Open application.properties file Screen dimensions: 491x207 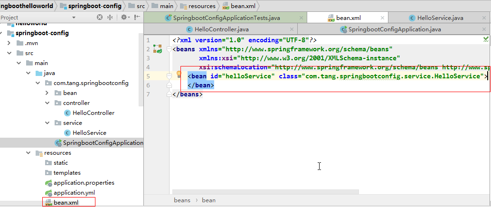[80, 183]
